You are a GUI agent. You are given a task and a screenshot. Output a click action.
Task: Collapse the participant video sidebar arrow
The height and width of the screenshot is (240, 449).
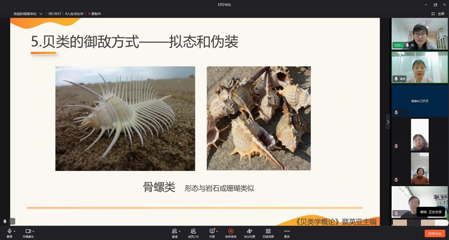click(387, 122)
